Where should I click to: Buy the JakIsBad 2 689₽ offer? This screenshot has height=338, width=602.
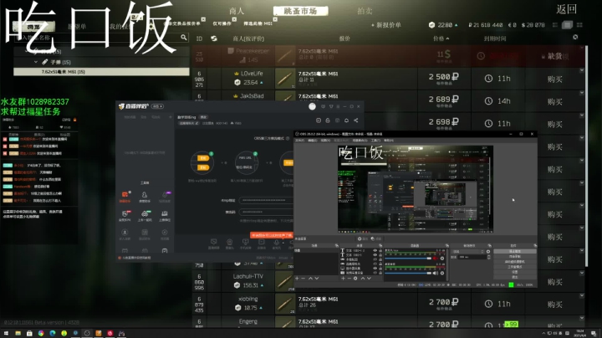pos(555,102)
